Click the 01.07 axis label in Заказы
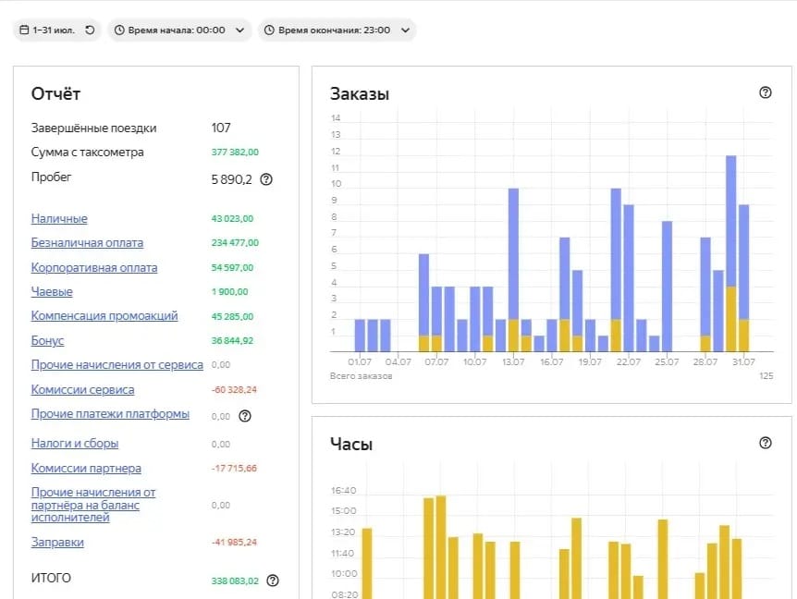Viewport: 797px width, 599px height. pos(360,361)
